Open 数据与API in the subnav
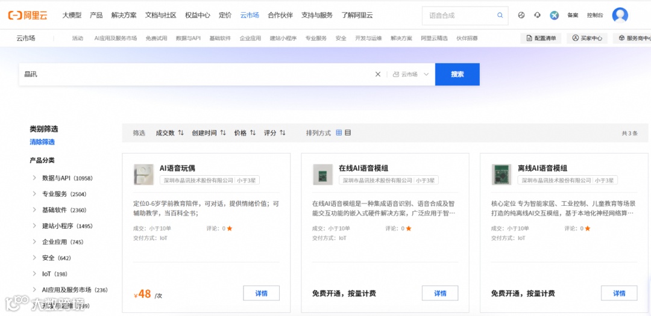 point(188,38)
